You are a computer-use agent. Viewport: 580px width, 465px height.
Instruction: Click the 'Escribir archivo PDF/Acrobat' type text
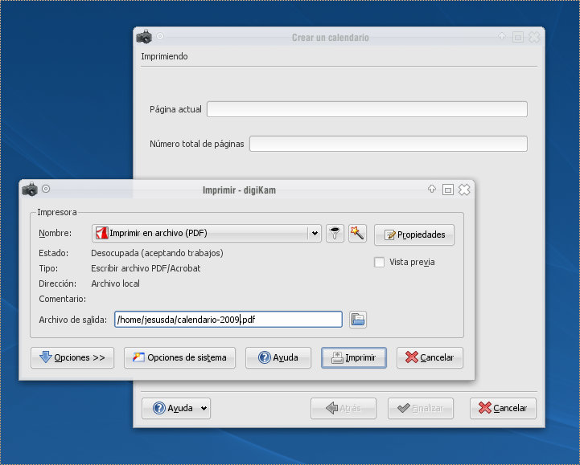click(146, 268)
